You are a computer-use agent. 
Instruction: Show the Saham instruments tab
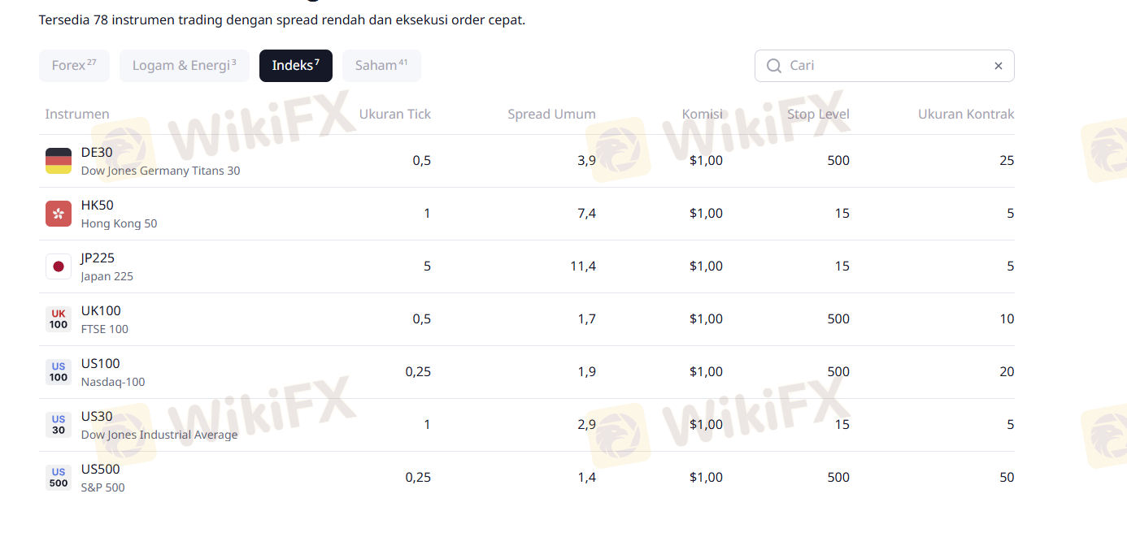(381, 66)
